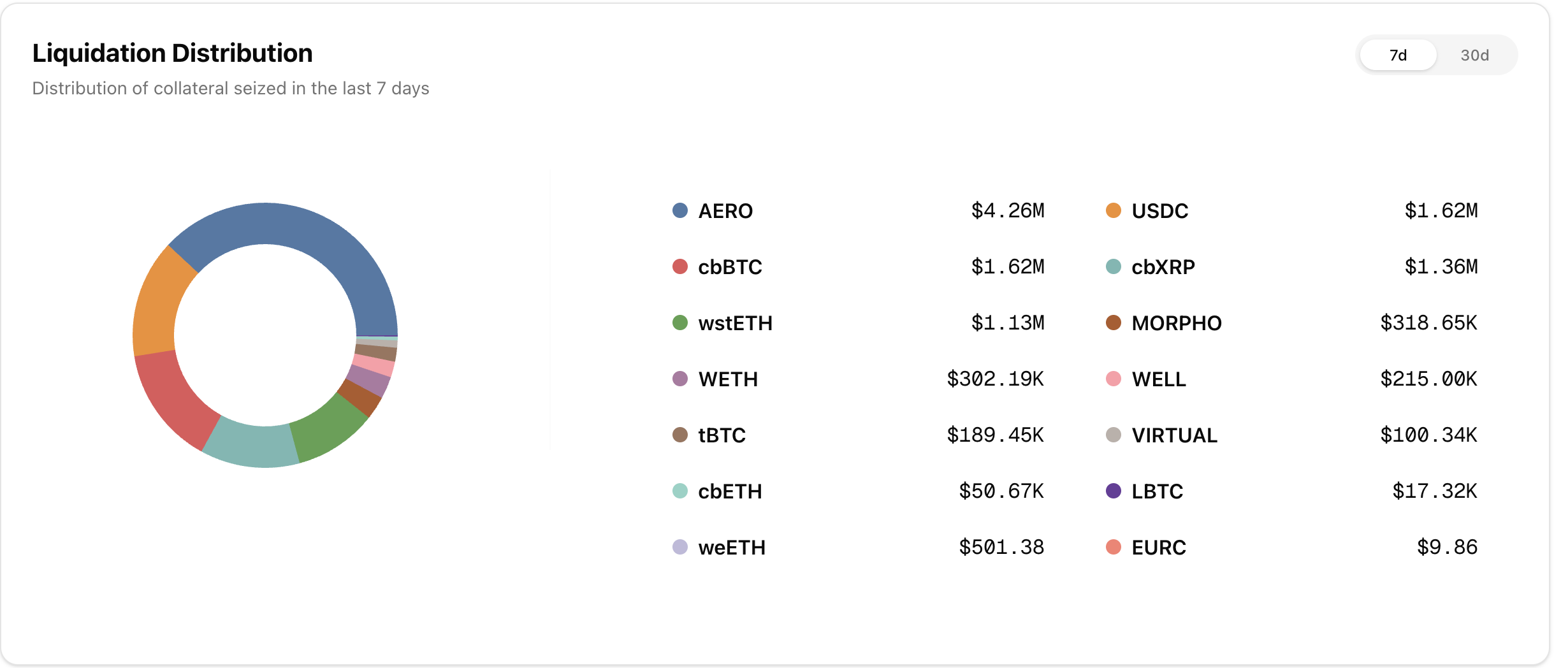Select the 7d time range
The image size is (1554, 668).
(1398, 55)
